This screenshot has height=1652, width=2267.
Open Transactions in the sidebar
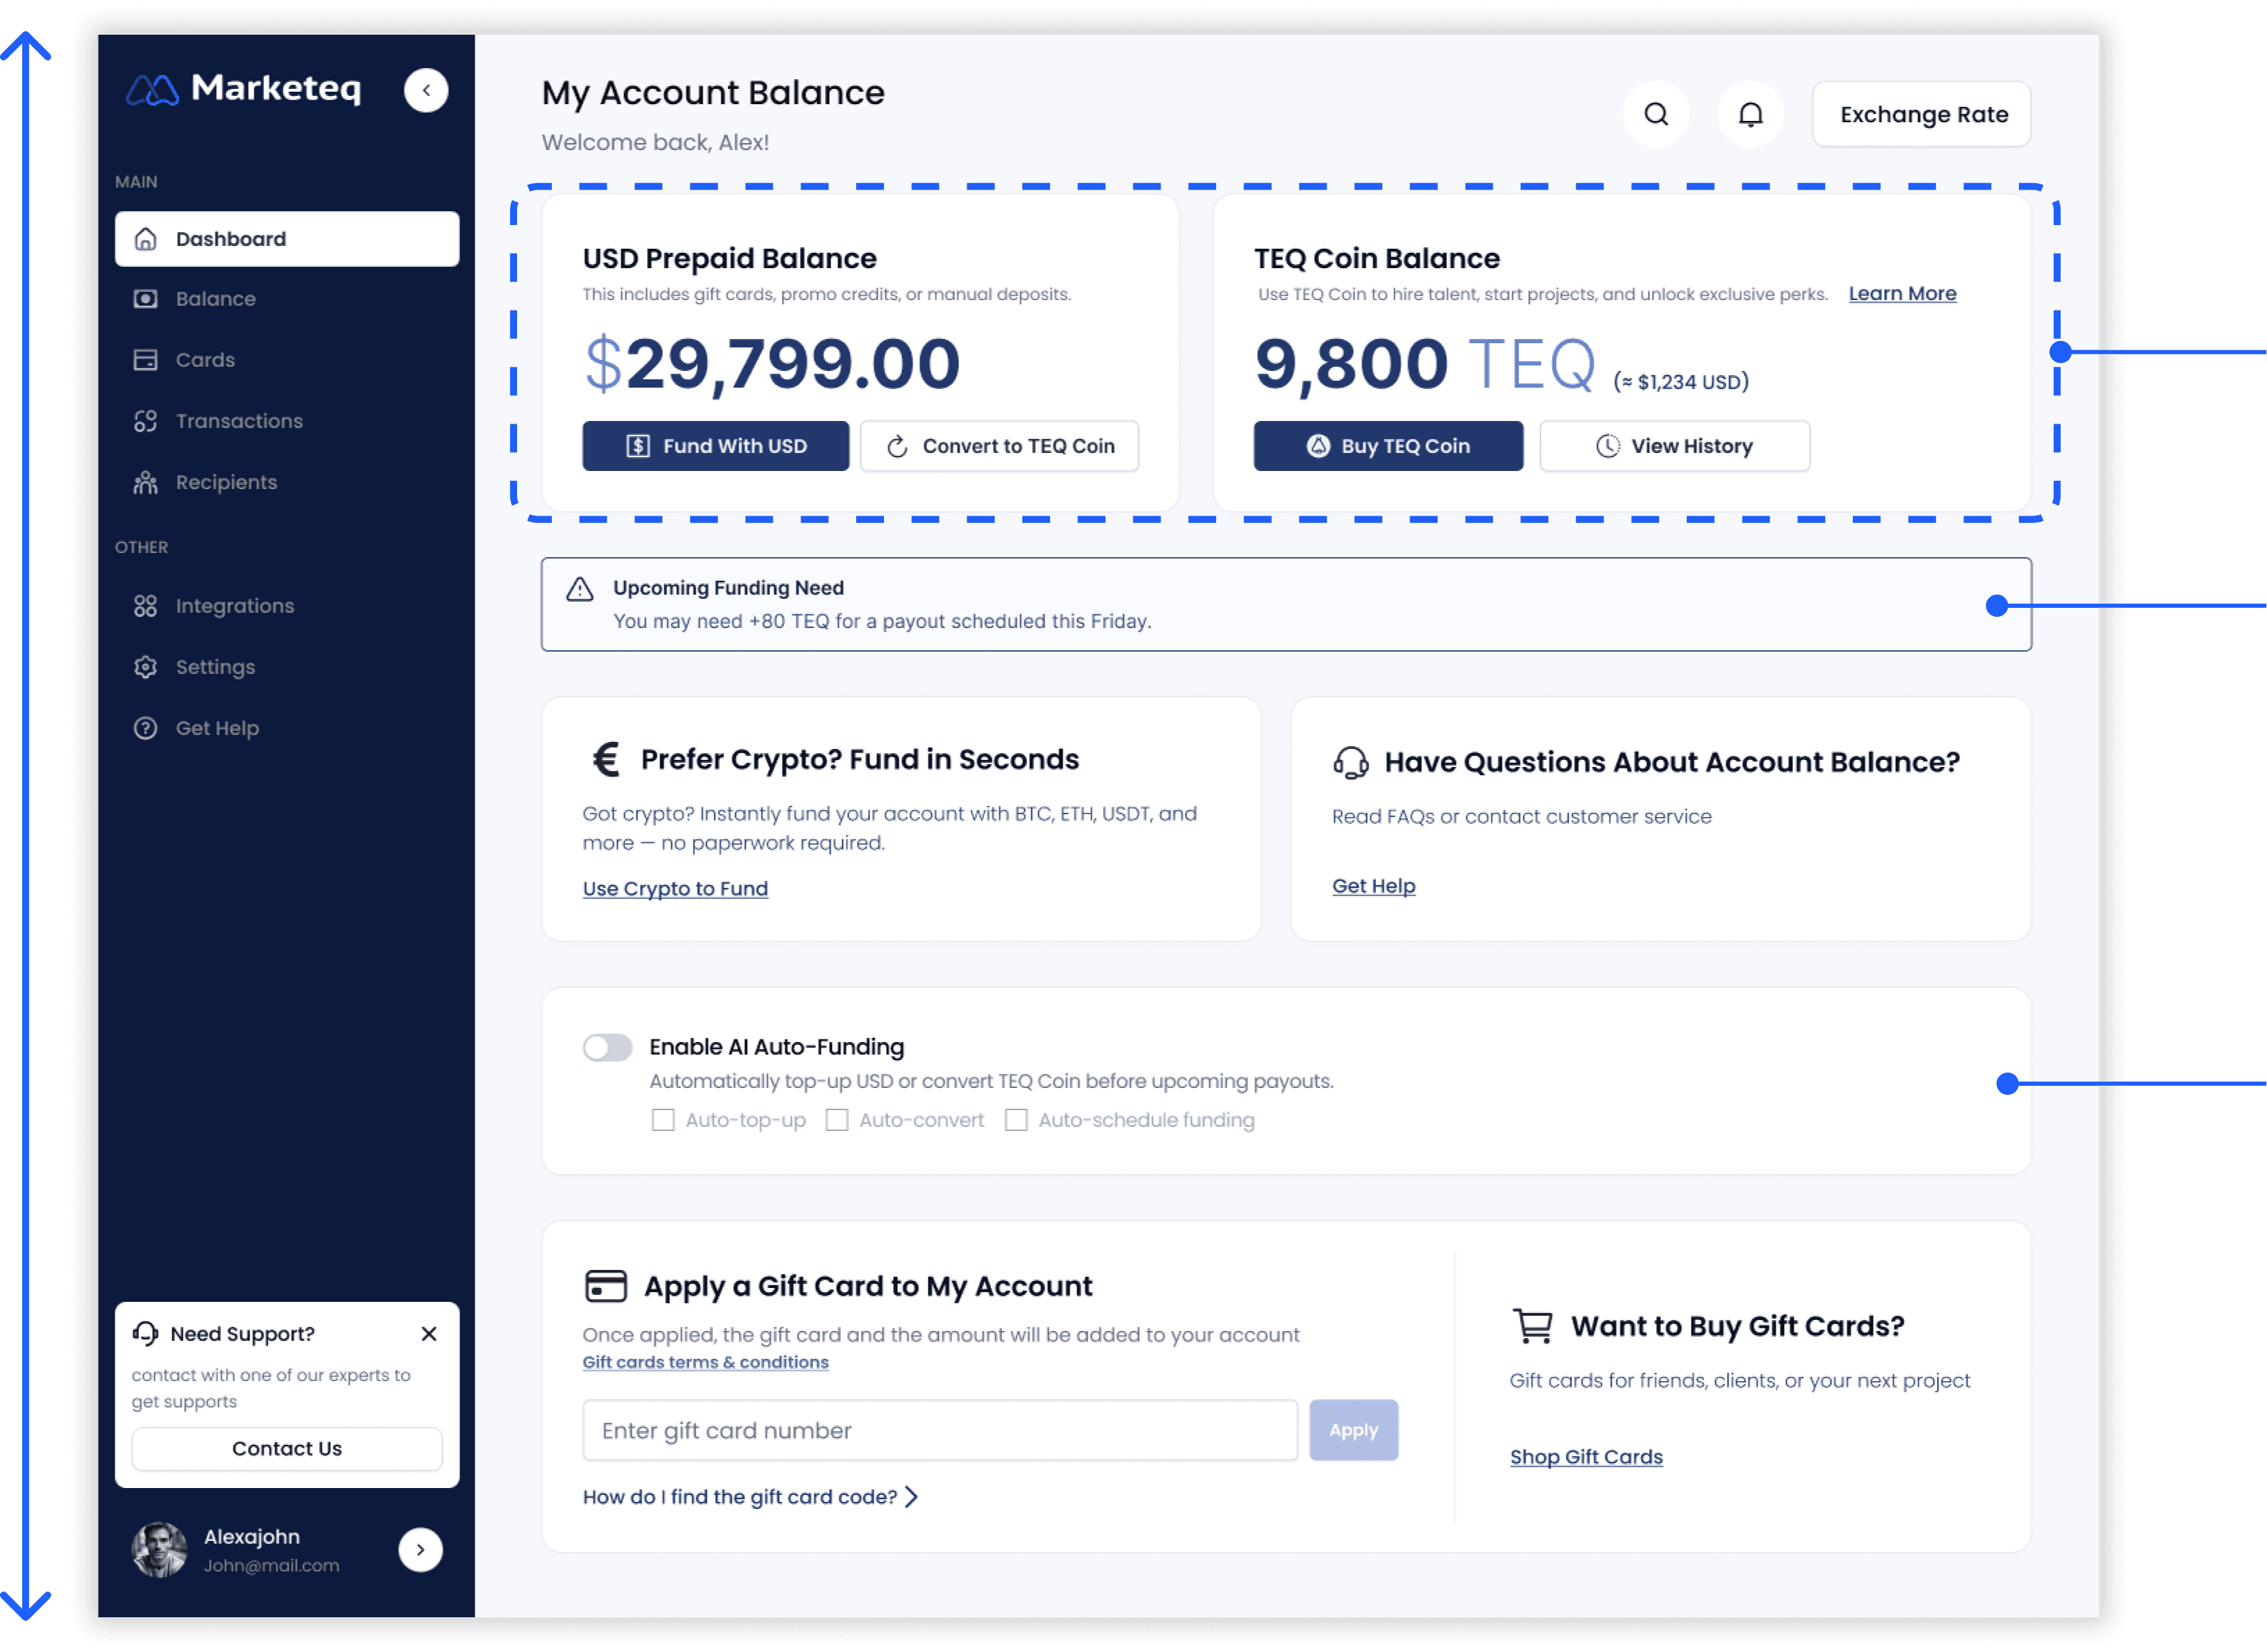click(x=238, y=421)
